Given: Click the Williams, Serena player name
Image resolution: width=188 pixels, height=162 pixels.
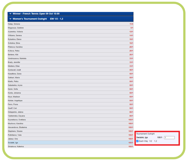Looking at the screenshot, I should coord(15,36).
